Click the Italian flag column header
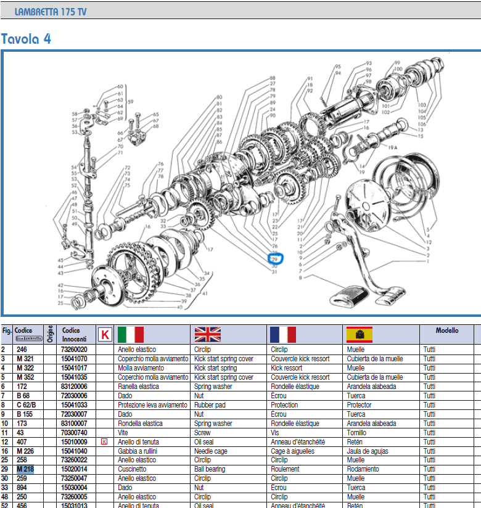 tap(131, 334)
